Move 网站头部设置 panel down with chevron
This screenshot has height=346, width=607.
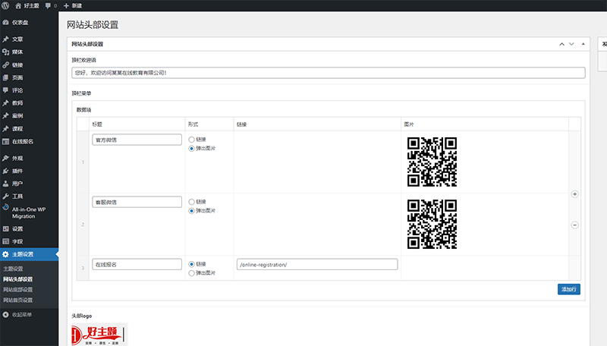pyautogui.click(x=571, y=44)
